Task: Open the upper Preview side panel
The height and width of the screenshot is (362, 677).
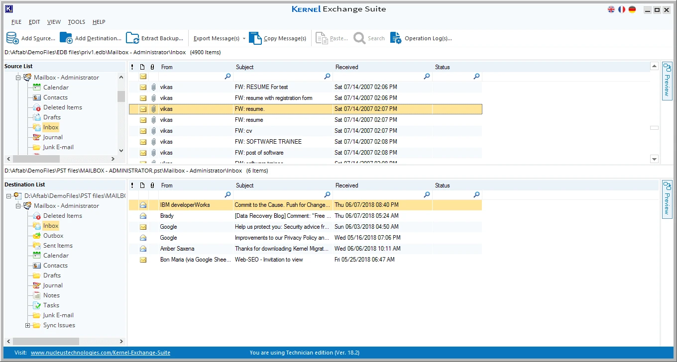Action: (x=667, y=81)
